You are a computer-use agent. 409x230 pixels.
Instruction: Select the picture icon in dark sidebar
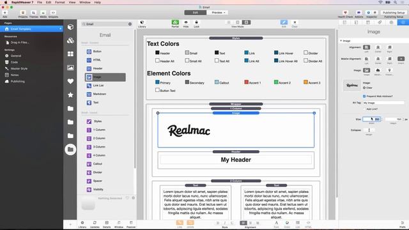coord(70,68)
